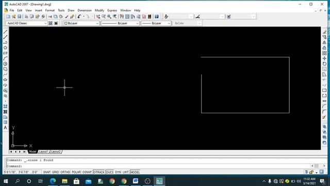Open Microsoft Word from the taskbar
Viewport: 330px width, 186px height.
136,181
